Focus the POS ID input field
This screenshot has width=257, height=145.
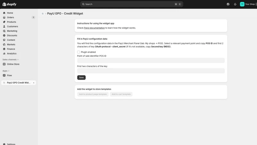tap(151, 60)
